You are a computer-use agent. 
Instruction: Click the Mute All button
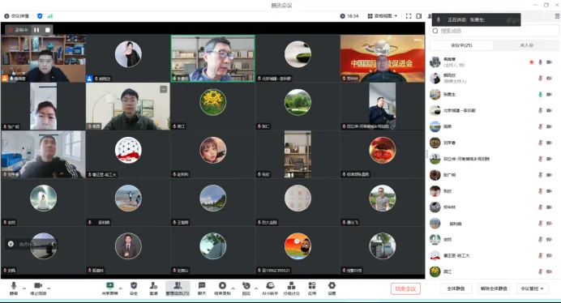[x=456, y=288]
